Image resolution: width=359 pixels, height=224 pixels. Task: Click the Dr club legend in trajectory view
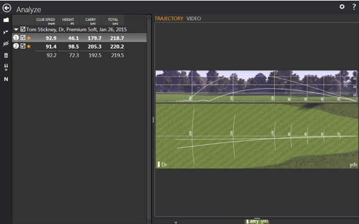click(162, 164)
